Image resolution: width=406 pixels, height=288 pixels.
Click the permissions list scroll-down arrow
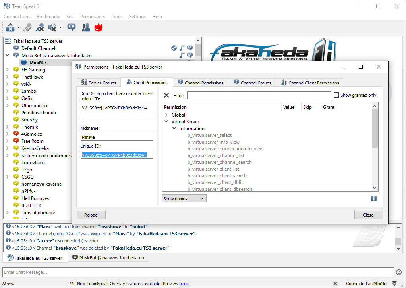[375, 188]
